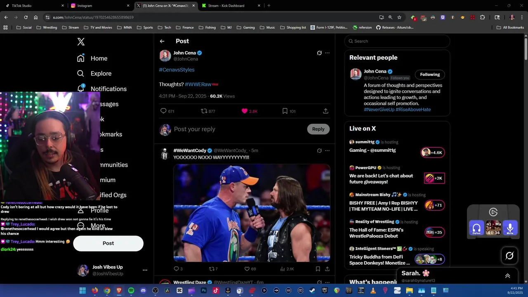Open All Bookmarks folder
This screenshot has height=297, width=528.
[x=510, y=28]
